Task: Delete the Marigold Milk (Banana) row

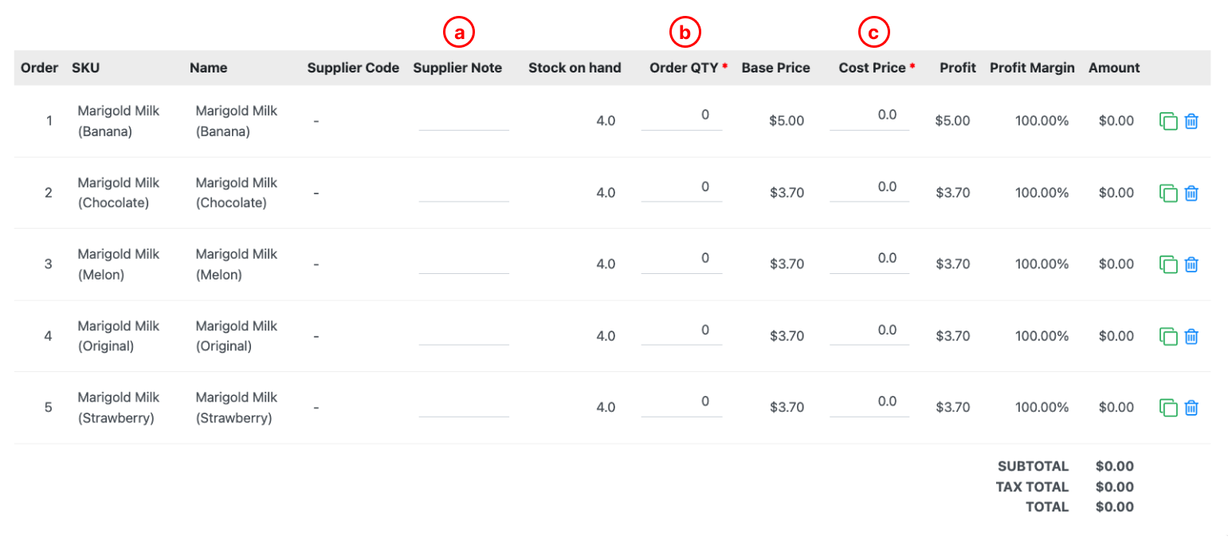Action: click(x=1191, y=121)
